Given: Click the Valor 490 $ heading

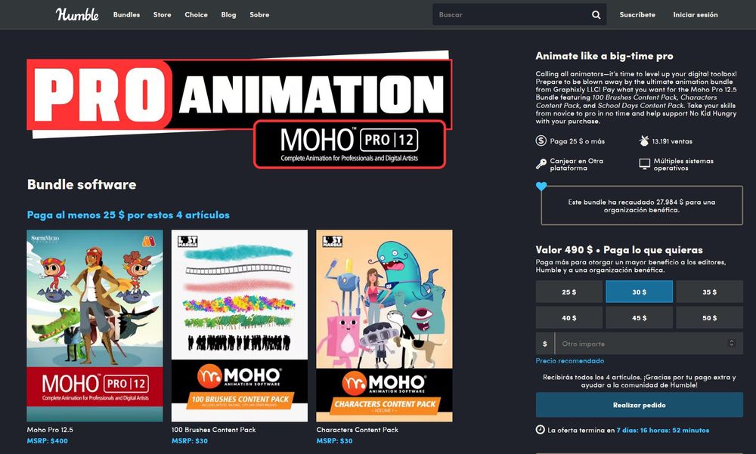Looking at the screenshot, I should pos(619,249).
